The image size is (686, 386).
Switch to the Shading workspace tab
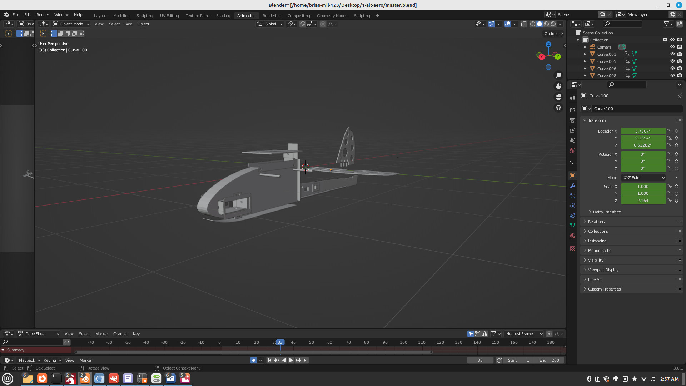(223, 16)
